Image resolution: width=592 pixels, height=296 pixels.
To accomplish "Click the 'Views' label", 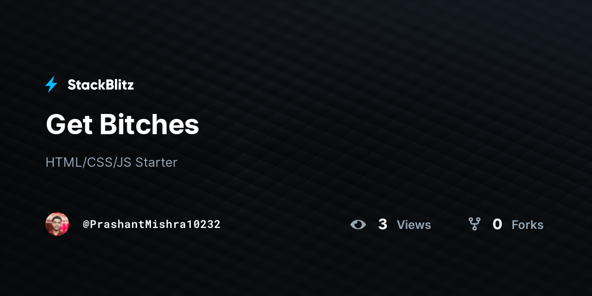I will (x=414, y=225).
